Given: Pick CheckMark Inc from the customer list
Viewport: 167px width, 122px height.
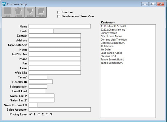Looking at the screenshot, I should click(x=113, y=29).
